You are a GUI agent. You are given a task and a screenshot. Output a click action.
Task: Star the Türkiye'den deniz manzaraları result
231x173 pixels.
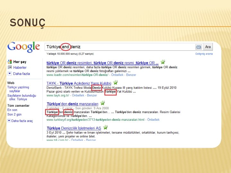point(103,103)
